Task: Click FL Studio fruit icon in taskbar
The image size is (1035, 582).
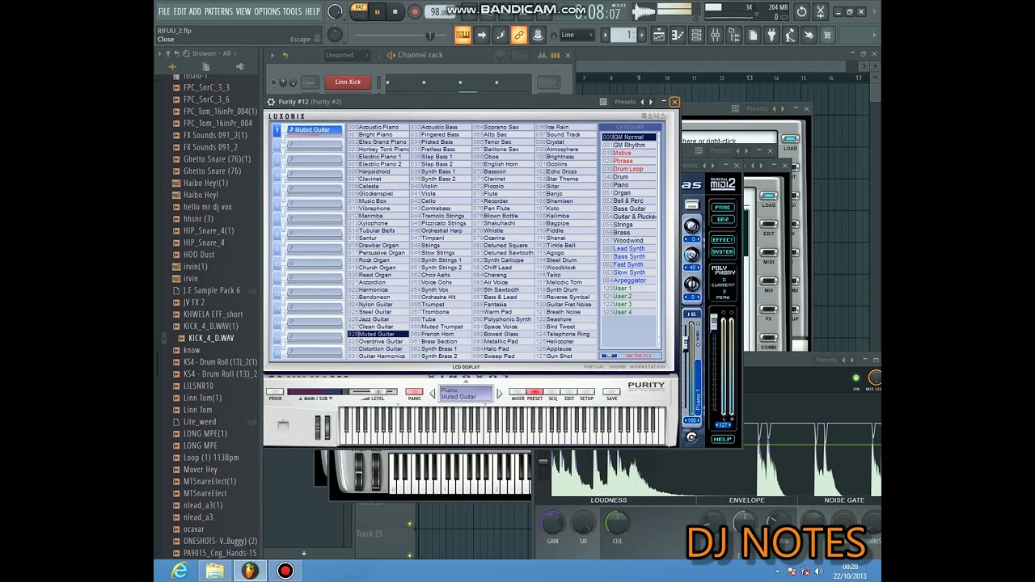Action: point(250,571)
